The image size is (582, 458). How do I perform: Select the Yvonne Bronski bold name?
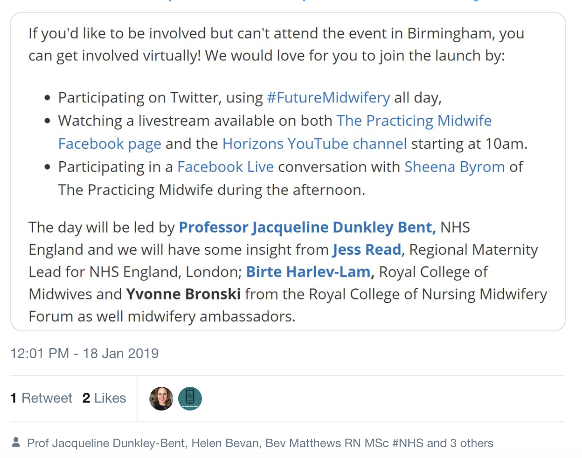[183, 294]
